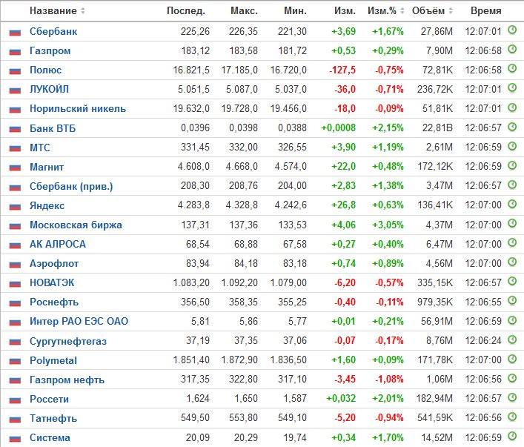Click the Макс. column header
This screenshot has width=524, height=447.
click(244, 10)
